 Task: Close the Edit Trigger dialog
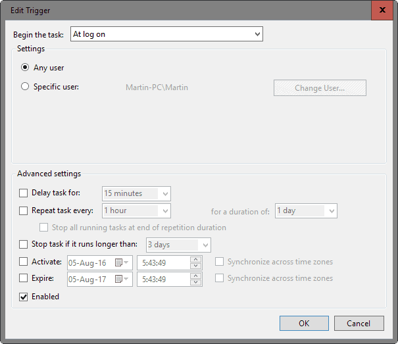pos(380,11)
